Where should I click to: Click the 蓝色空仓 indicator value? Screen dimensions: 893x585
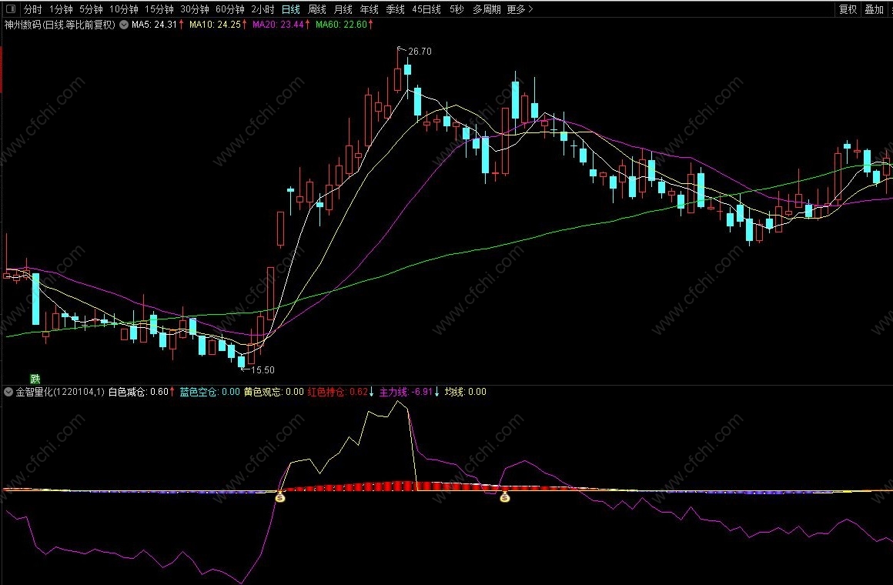tap(209, 392)
